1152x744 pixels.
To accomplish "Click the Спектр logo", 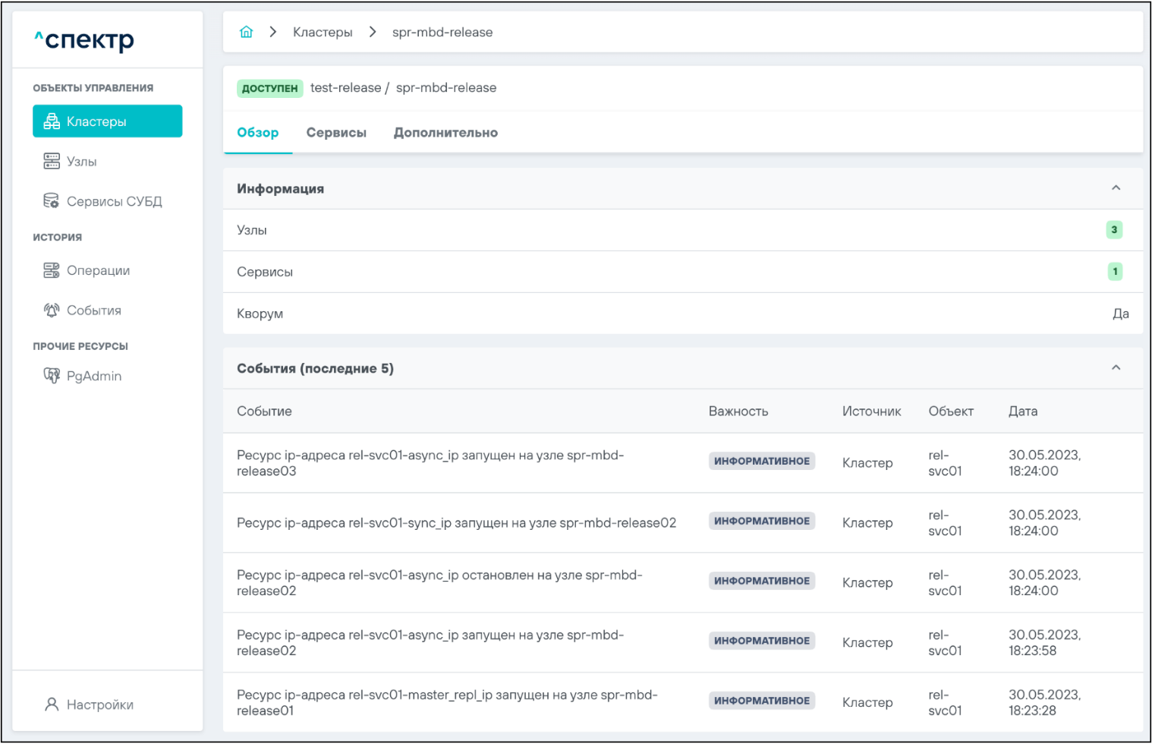I will [84, 40].
